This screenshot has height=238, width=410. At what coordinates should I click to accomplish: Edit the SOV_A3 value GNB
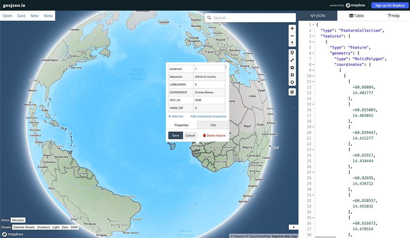pos(209,100)
